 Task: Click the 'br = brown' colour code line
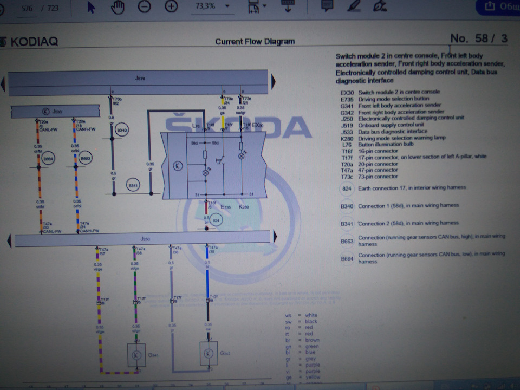point(302,340)
